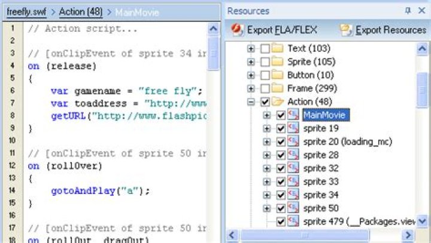Click the Resources tree scroll up arrow
Image resolution: width=431 pixels, height=243 pixels.
click(x=422, y=49)
